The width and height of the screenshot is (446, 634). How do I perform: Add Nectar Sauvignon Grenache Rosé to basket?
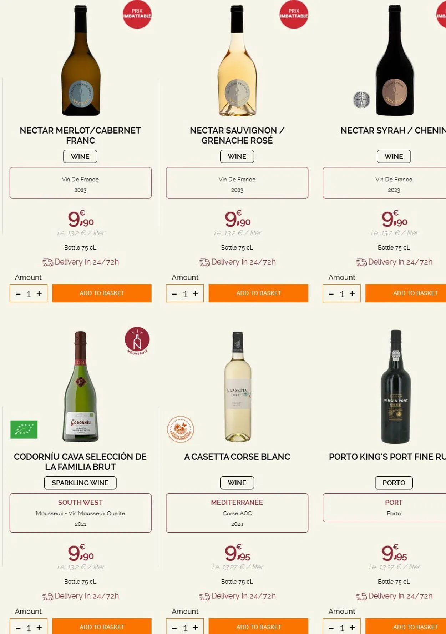click(258, 293)
